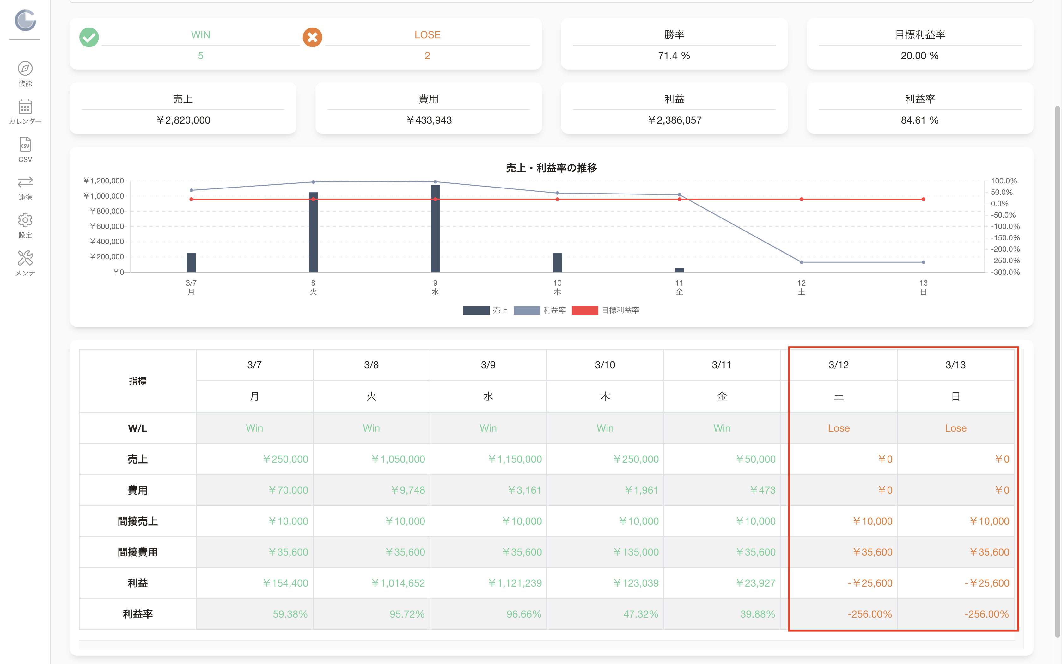Screen dimensions: 1062x664
Task: Click the 3/8 sales bar in chart
Action: pyautogui.click(x=313, y=232)
